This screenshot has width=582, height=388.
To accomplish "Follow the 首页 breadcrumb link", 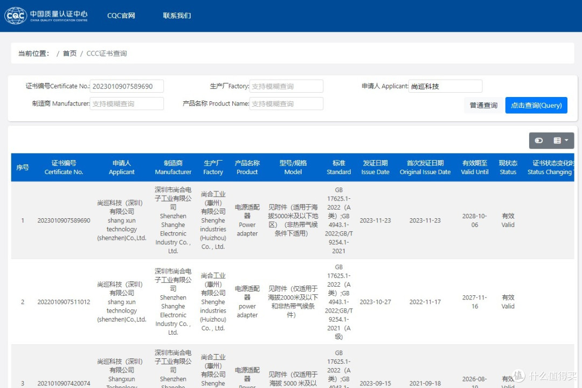I will coord(70,53).
